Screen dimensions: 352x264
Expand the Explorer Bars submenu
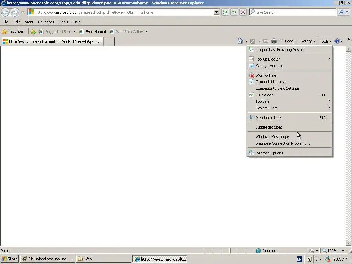point(290,108)
